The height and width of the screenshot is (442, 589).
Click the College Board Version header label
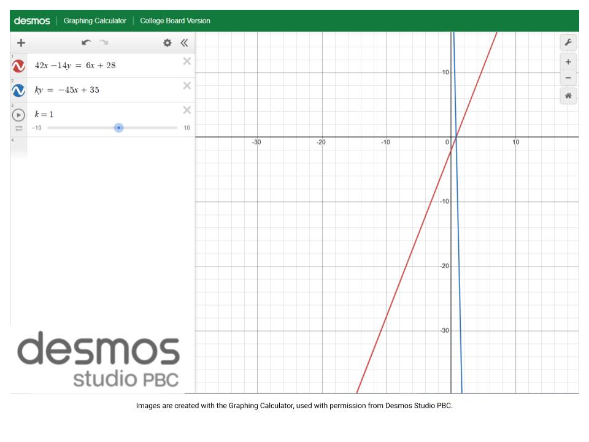pos(175,21)
